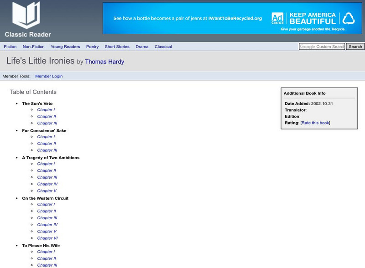The width and height of the screenshot is (365, 268).
Task: Open On the Western Circuit Chapter II
Action: [x=47, y=211]
